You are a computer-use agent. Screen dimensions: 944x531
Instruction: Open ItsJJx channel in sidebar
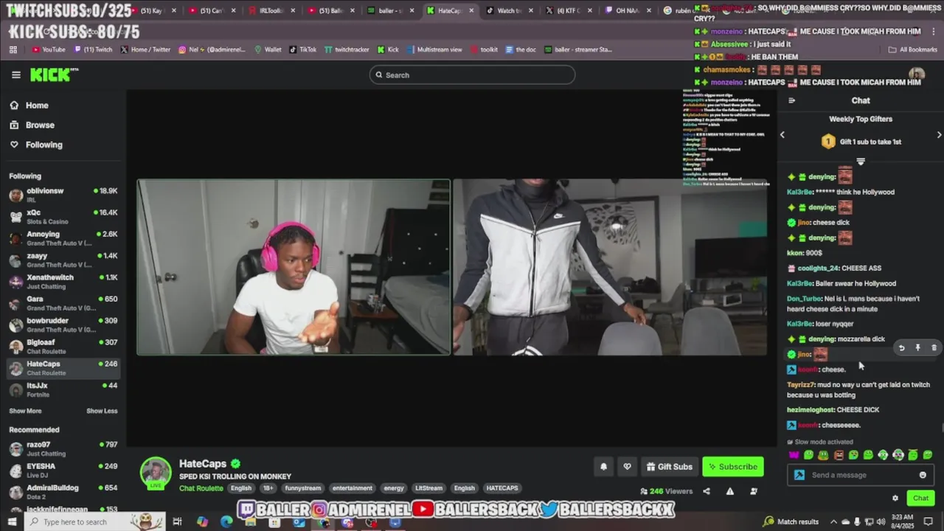coord(63,389)
